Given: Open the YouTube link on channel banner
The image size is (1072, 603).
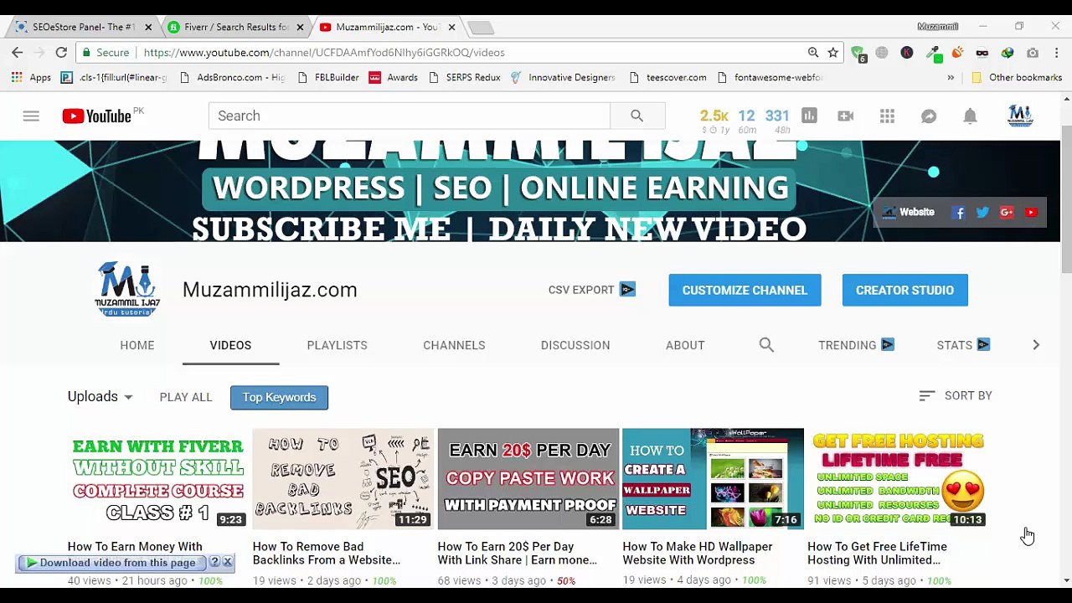Looking at the screenshot, I should (1031, 213).
